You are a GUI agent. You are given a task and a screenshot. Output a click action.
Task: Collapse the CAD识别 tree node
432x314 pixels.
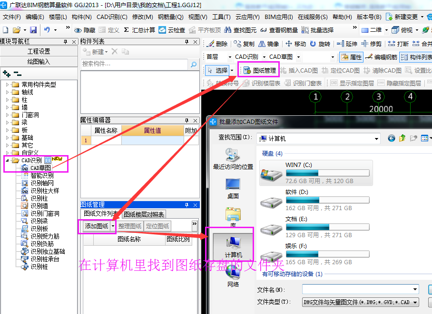click(x=8, y=160)
